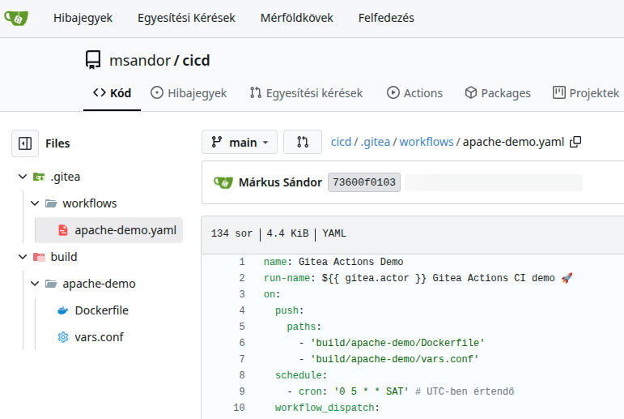
Task: Click Márkus Sándor's avatar icon
Action: [x=223, y=182]
